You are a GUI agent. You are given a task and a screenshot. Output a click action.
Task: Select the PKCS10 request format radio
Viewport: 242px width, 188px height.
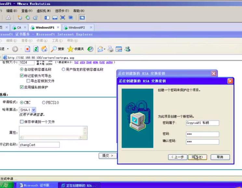click(x=44, y=103)
